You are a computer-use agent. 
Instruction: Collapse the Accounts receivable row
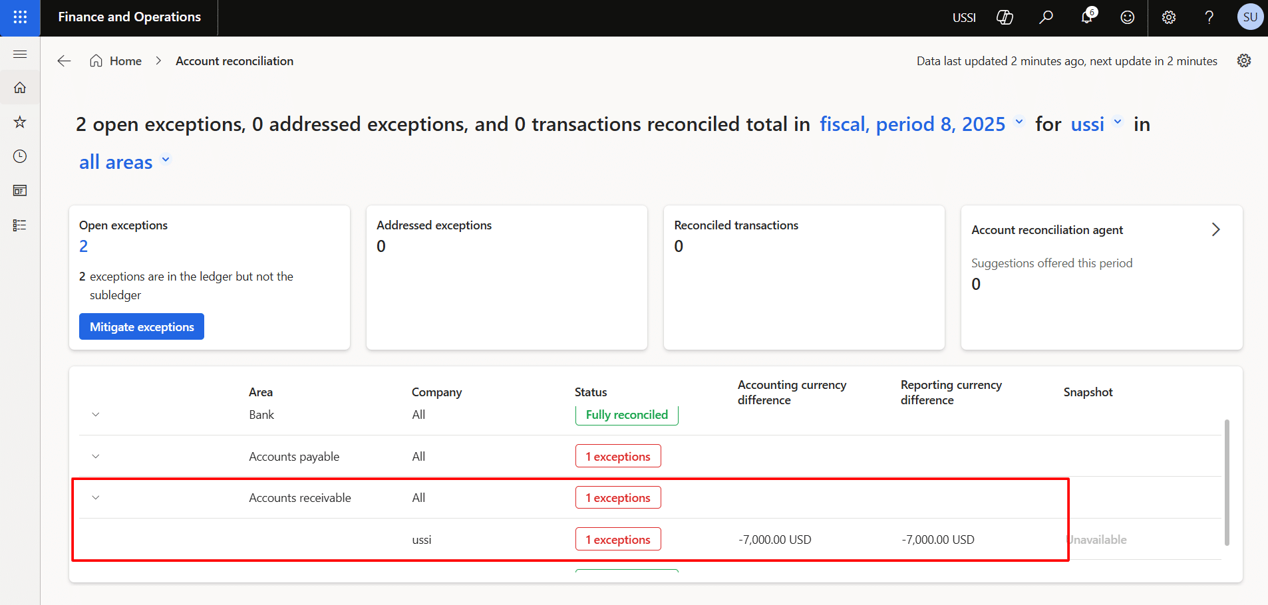click(96, 497)
